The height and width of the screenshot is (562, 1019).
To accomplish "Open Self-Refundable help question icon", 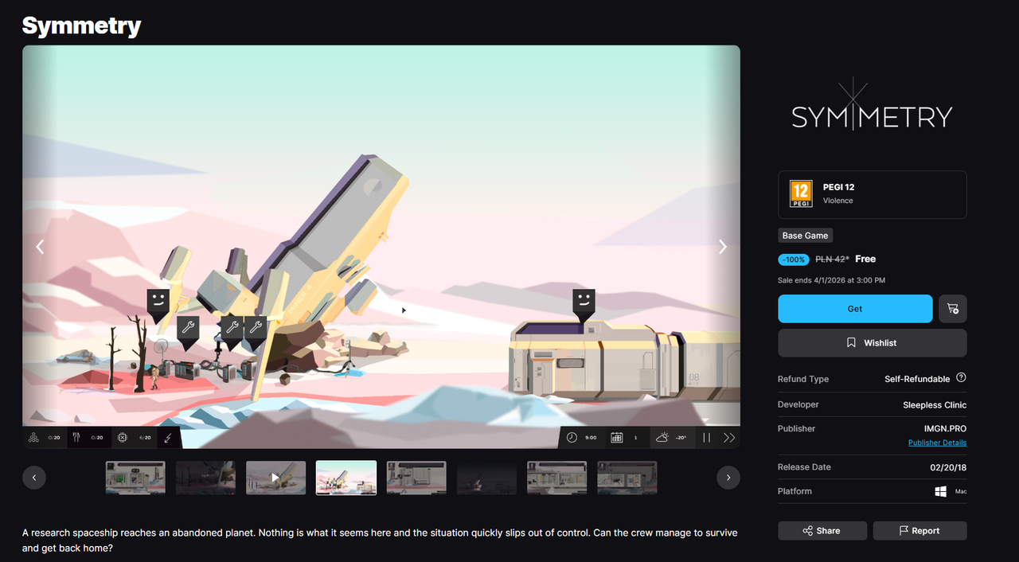I will [x=961, y=378].
